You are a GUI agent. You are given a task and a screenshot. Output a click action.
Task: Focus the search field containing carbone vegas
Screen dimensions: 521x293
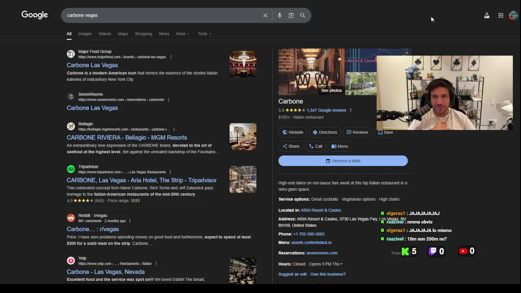pyautogui.click(x=163, y=15)
